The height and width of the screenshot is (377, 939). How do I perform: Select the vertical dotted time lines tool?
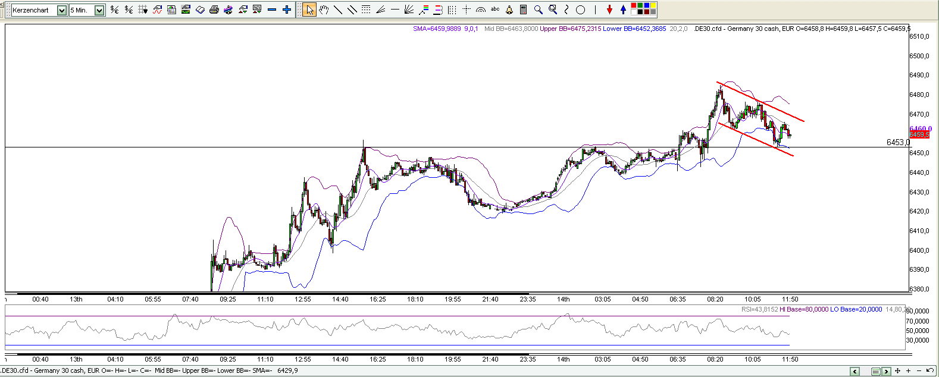pyautogui.click(x=452, y=10)
